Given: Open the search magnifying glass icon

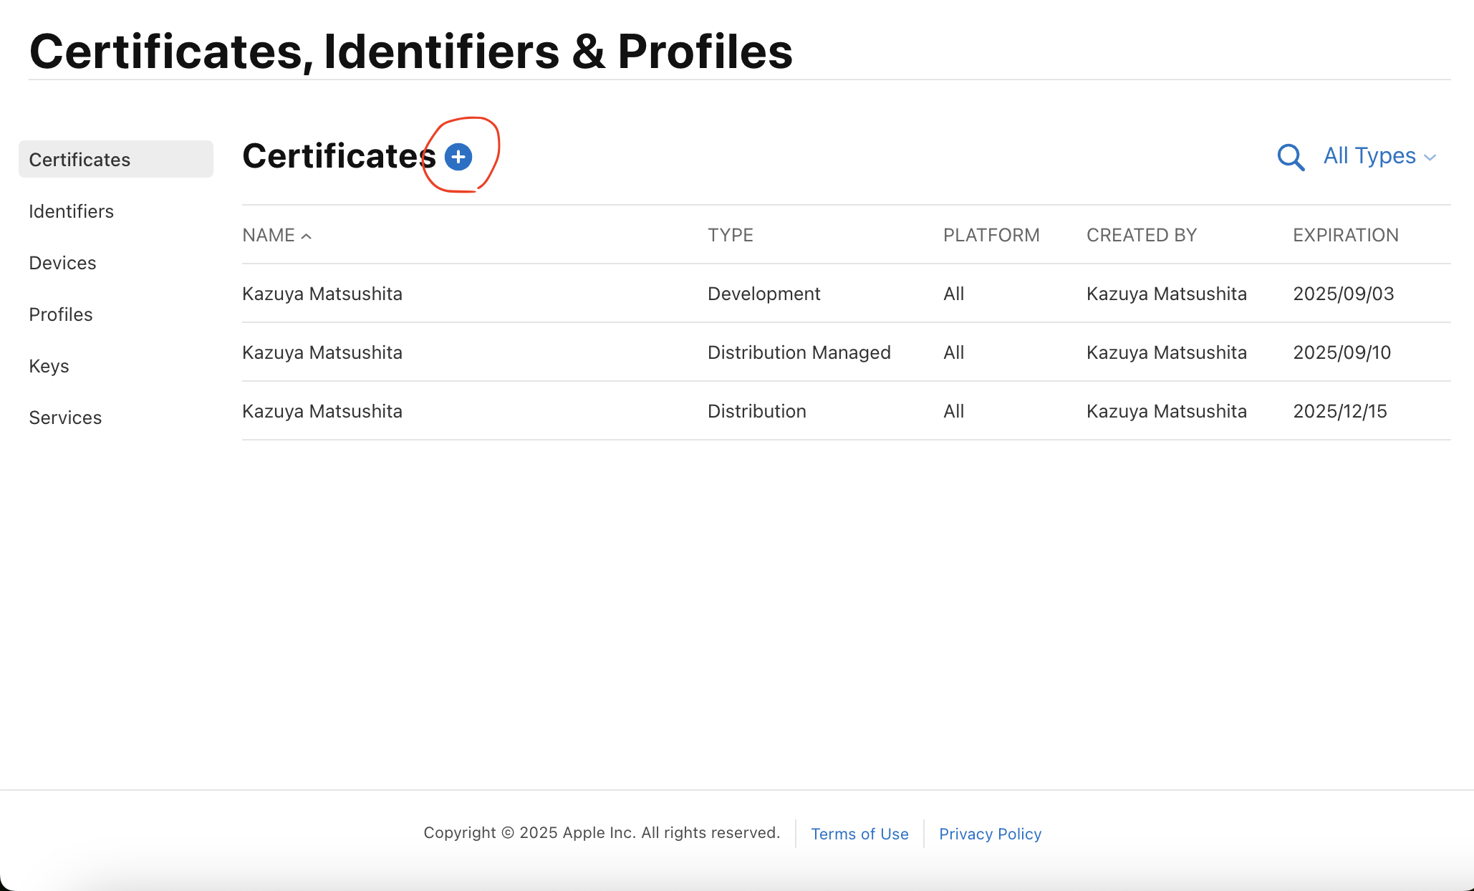Looking at the screenshot, I should coord(1290,157).
